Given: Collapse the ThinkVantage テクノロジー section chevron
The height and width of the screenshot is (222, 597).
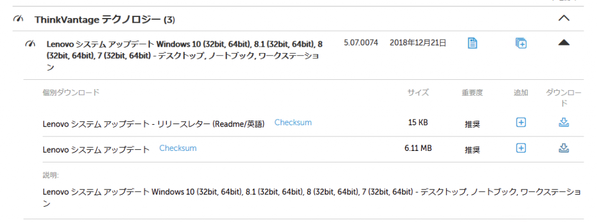Looking at the screenshot, I should pyautogui.click(x=564, y=19).
